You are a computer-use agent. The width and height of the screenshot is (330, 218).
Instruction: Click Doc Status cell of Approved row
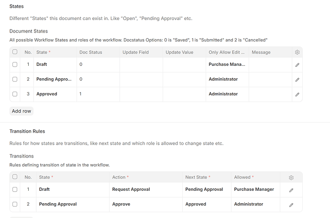(98, 94)
